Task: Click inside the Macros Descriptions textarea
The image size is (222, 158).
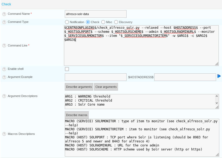Action: pos(142,138)
